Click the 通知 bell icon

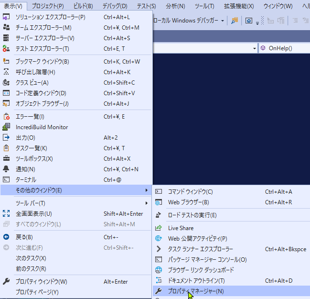pyautogui.click(x=6, y=169)
